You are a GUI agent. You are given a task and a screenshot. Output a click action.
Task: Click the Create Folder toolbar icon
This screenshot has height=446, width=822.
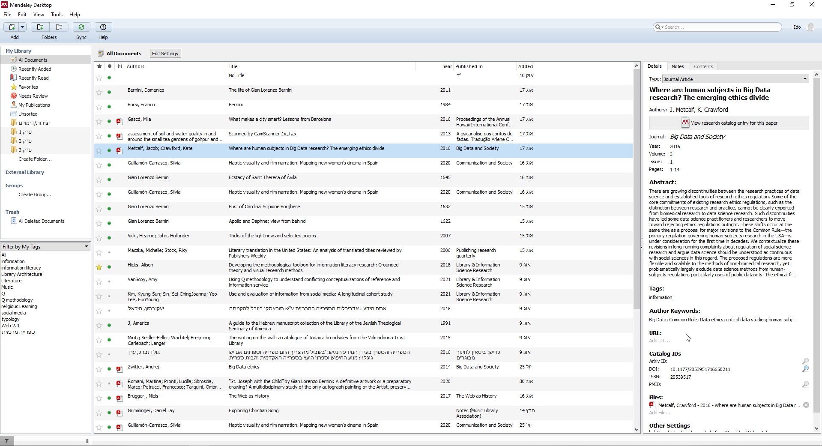40,27
